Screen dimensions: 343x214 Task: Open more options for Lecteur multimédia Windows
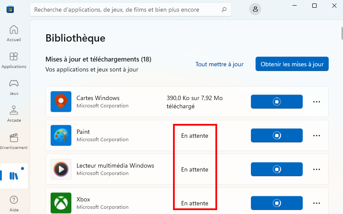tap(317, 169)
